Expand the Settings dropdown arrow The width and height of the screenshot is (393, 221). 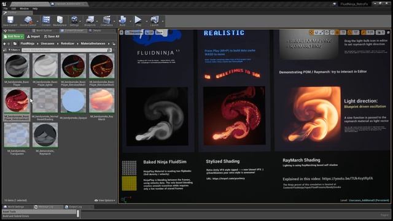(x=80, y=21)
